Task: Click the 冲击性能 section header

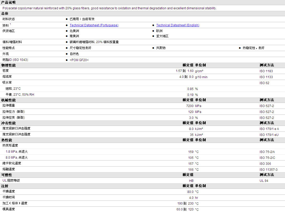Action: click(8, 123)
